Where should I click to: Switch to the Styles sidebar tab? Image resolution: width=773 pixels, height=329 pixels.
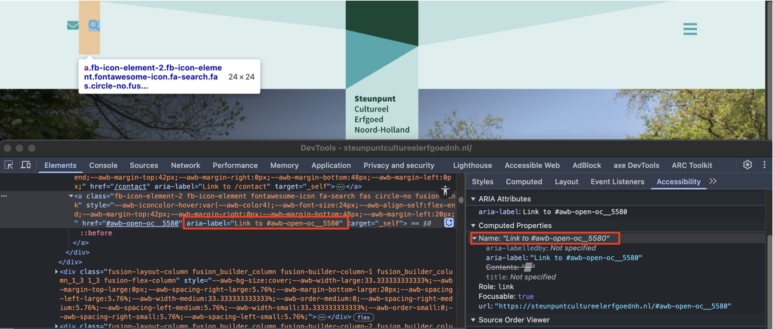(x=483, y=182)
